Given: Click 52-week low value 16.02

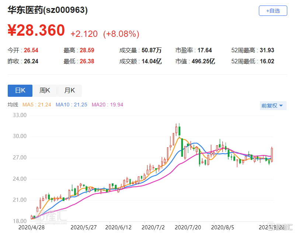Looking at the screenshot, I should [x=267, y=61].
